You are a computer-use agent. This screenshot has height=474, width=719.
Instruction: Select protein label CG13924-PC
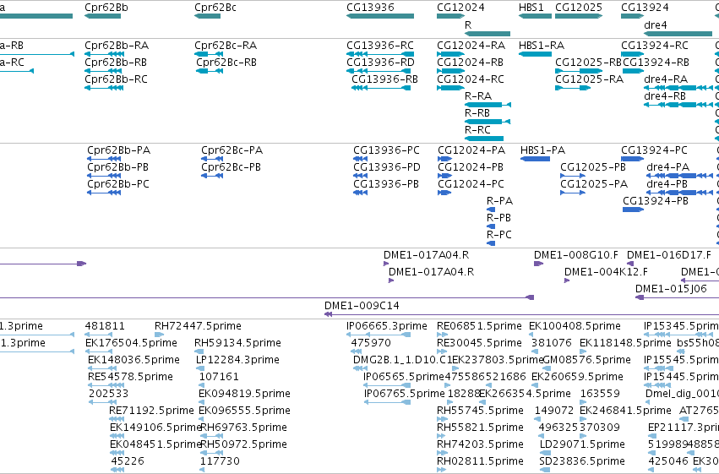pyautogui.click(x=654, y=150)
